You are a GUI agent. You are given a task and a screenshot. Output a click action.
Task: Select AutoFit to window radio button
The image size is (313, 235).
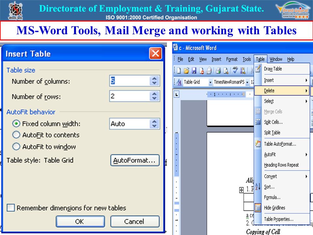[16, 147]
